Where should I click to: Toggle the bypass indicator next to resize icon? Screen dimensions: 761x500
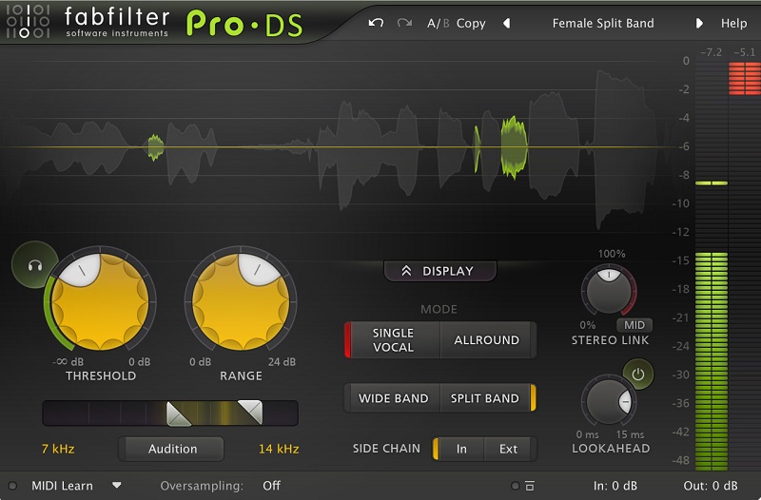[x=516, y=486]
